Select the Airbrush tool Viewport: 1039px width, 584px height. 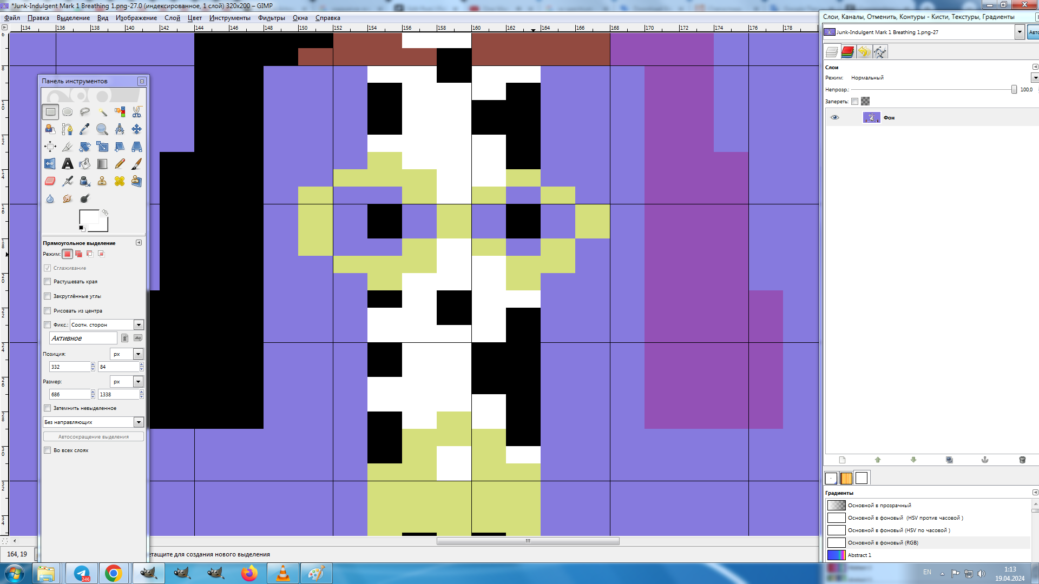tap(68, 181)
